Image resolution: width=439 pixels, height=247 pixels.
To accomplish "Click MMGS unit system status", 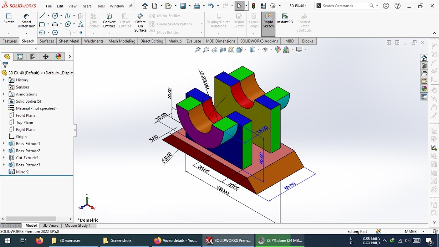I will point(411,232).
